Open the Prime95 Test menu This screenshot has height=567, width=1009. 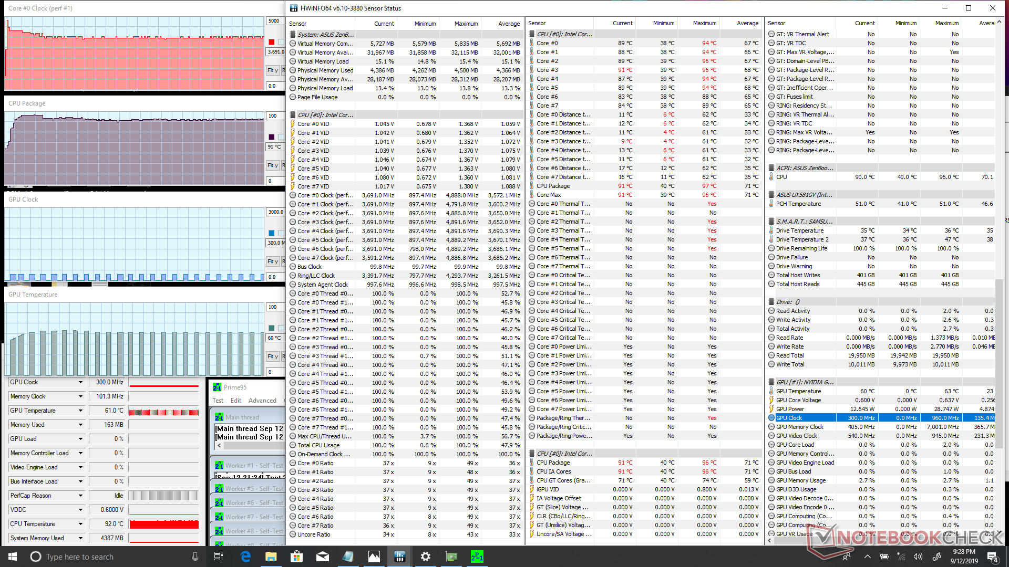[218, 401]
